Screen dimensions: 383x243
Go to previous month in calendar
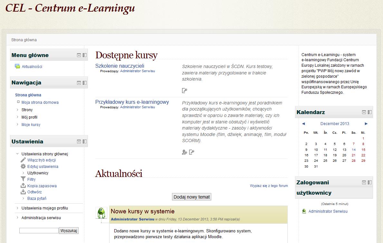pyautogui.click(x=304, y=124)
